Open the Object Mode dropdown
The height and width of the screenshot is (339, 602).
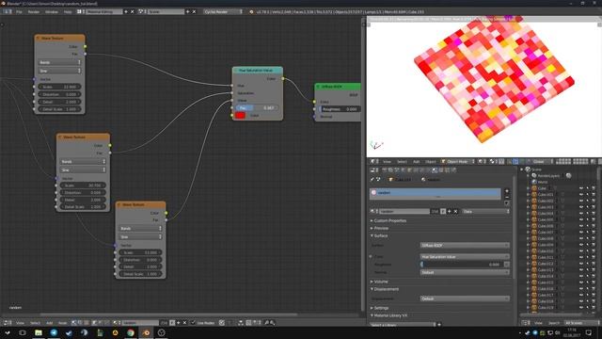458,162
